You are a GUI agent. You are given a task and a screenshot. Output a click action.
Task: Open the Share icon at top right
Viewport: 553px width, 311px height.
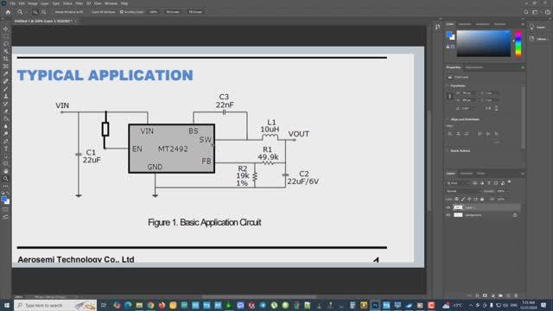click(548, 12)
